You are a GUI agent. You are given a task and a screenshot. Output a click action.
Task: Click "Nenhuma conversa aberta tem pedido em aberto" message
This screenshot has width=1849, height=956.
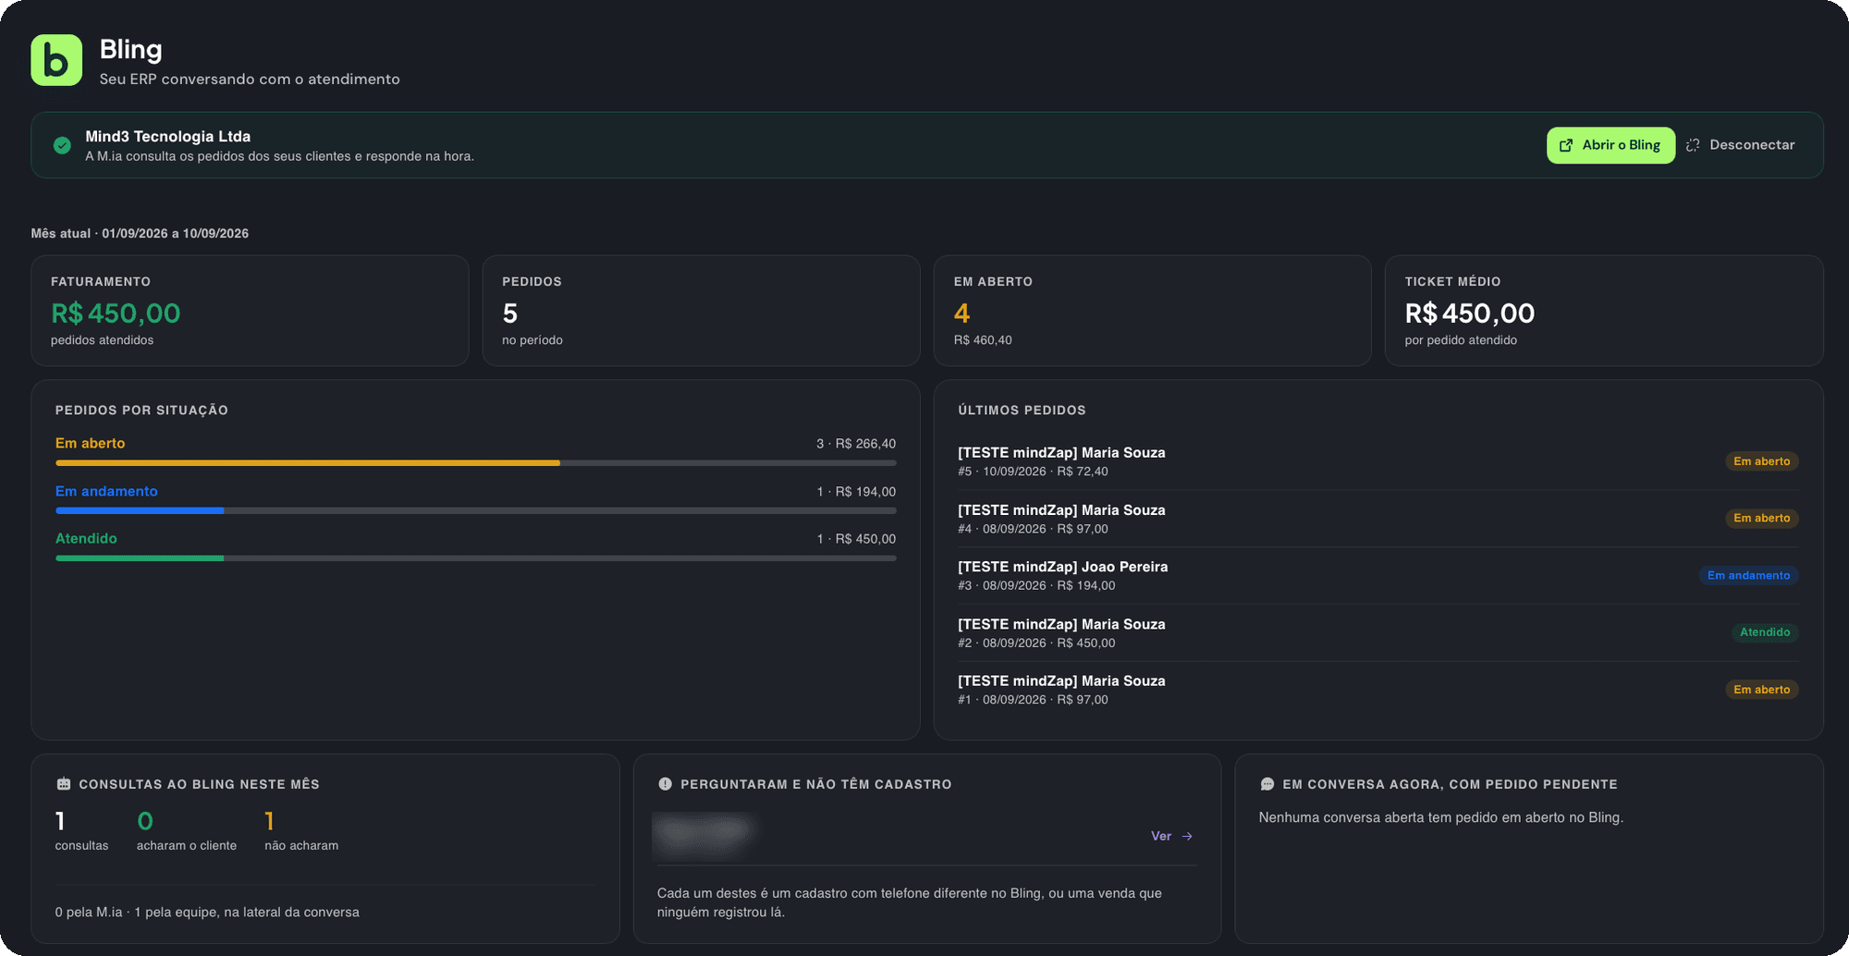click(x=1441, y=817)
